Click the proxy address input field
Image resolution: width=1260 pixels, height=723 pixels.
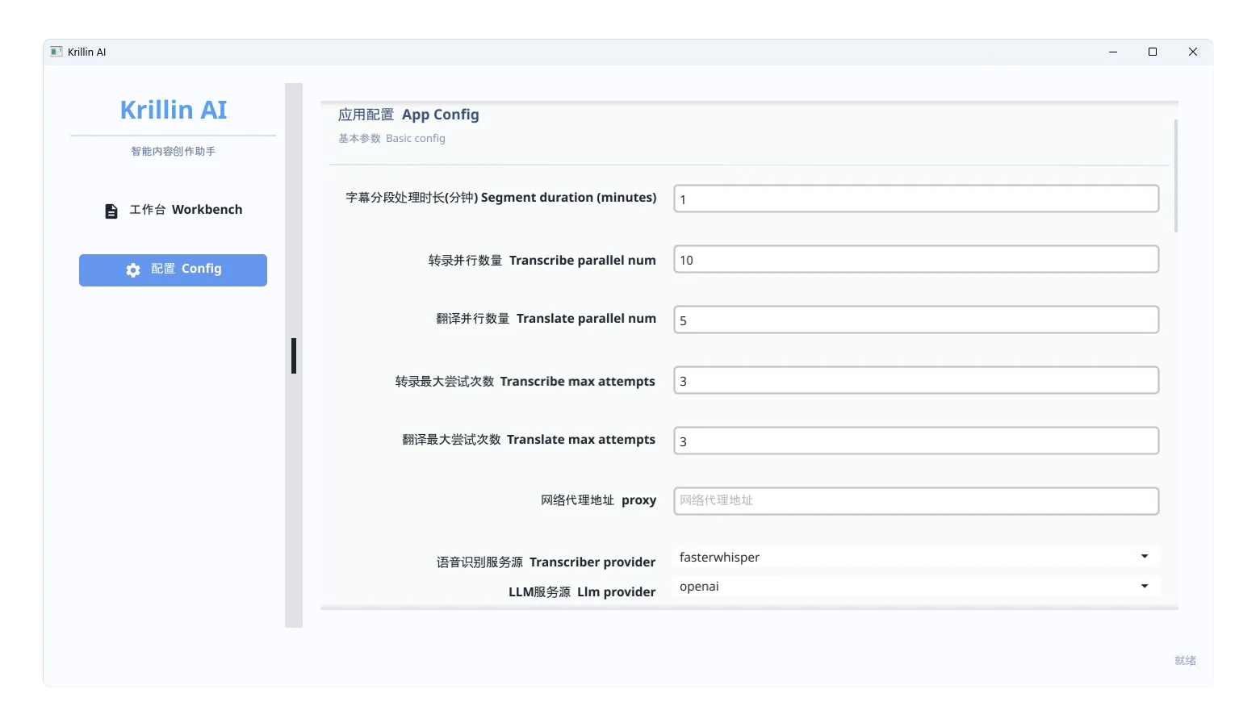(915, 501)
